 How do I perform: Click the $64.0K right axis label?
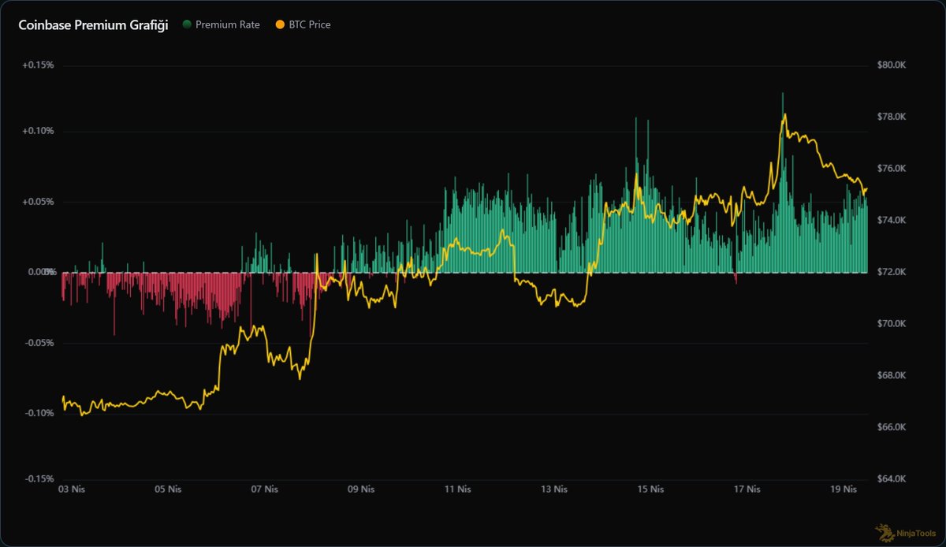coord(892,479)
